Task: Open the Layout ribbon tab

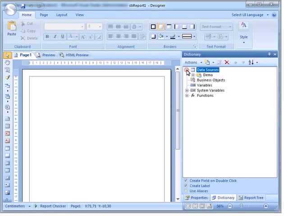Action: [x=62, y=15]
